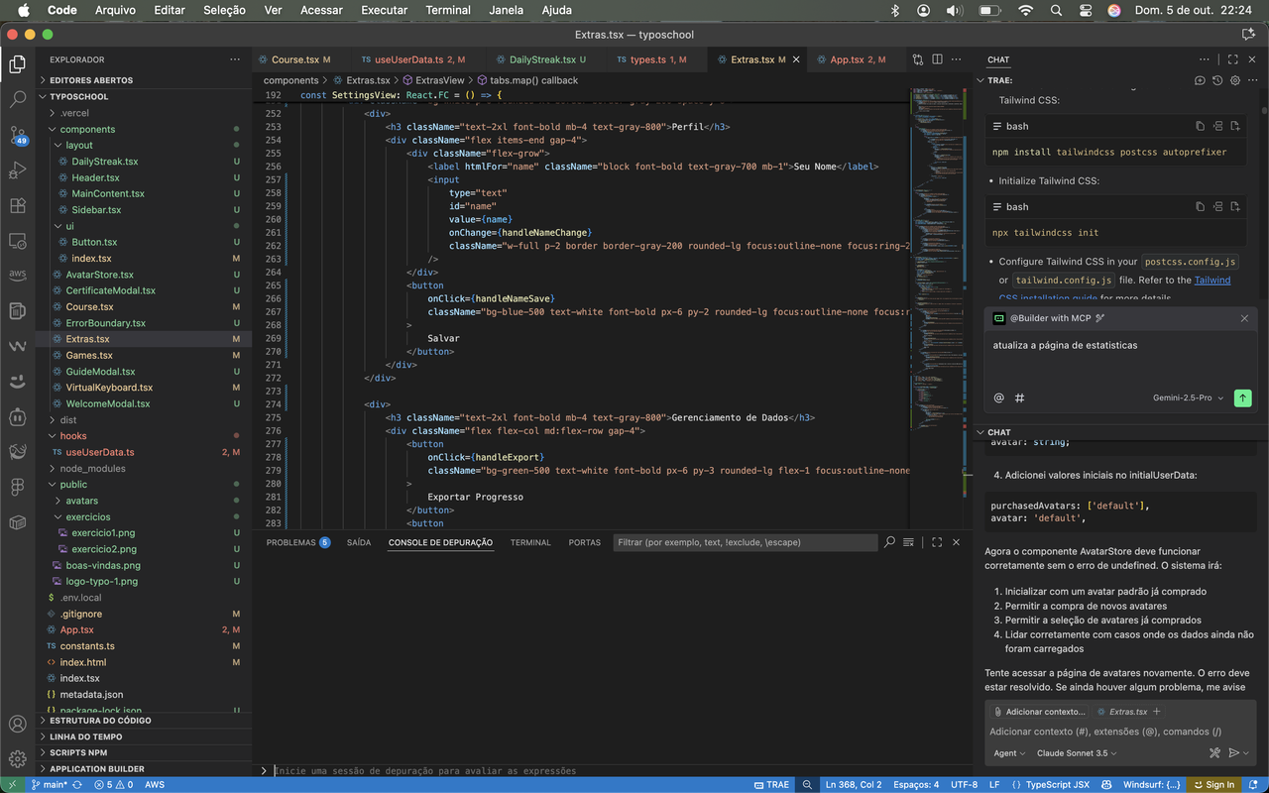Dismiss the @Builder with MCP box
This screenshot has height=793, width=1269.
click(x=1244, y=318)
